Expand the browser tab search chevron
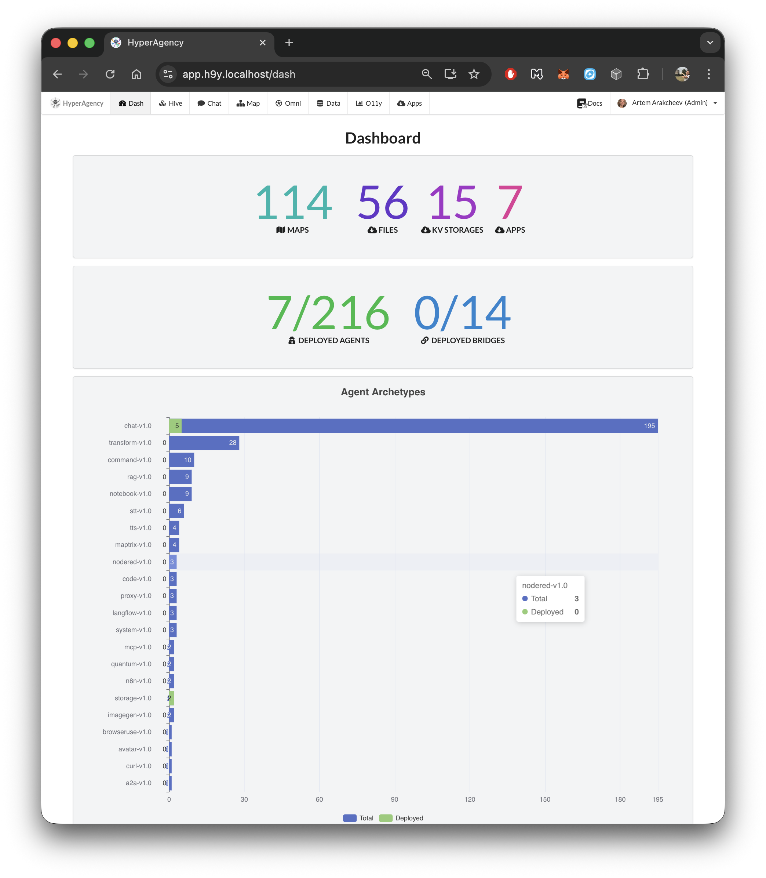The width and height of the screenshot is (766, 878). (x=710, y=43)
